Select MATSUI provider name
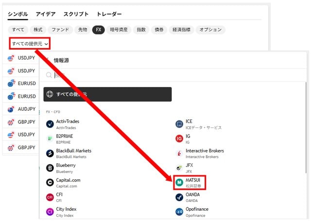 point(193,180)
